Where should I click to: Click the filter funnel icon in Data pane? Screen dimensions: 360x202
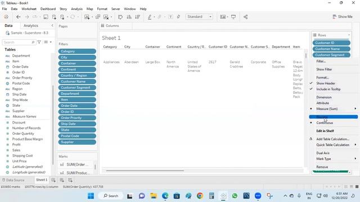coord(39,42)
